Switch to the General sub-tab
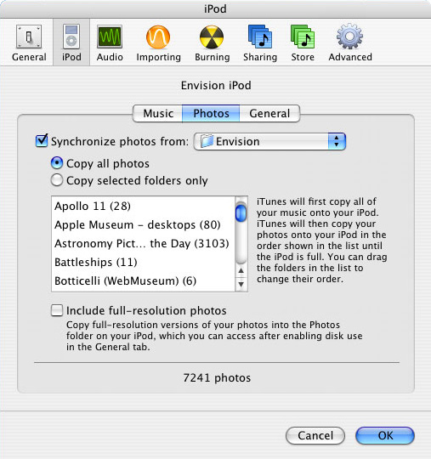The image size is (431, 459). tap(269, 113)
